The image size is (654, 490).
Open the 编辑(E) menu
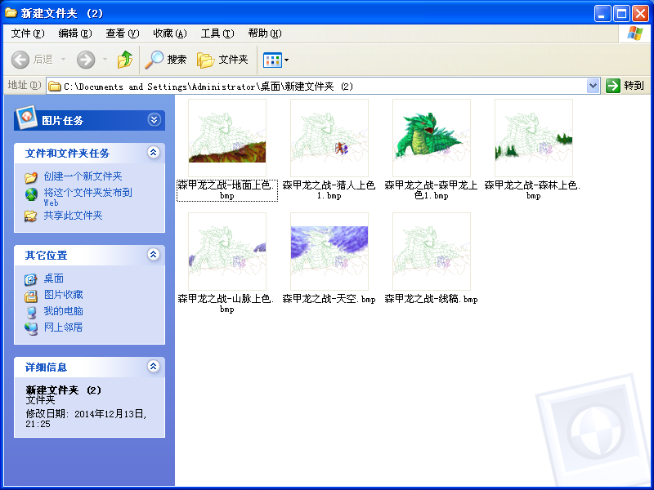point(75,33)
